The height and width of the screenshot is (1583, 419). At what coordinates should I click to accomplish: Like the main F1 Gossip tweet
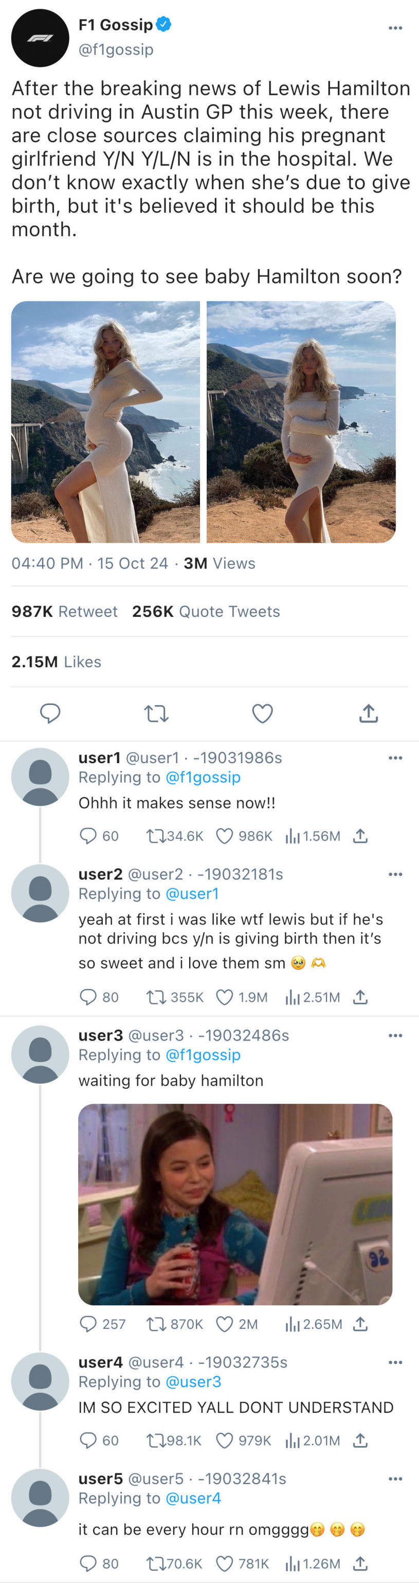(263, 714)
